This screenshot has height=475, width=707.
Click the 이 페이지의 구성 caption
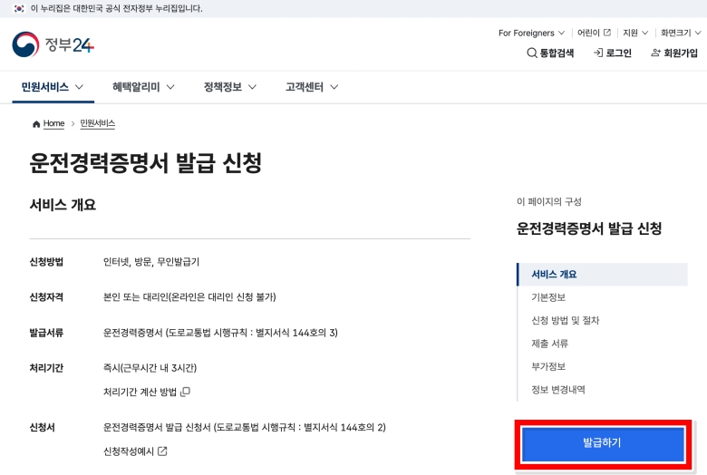coord(548,201)
